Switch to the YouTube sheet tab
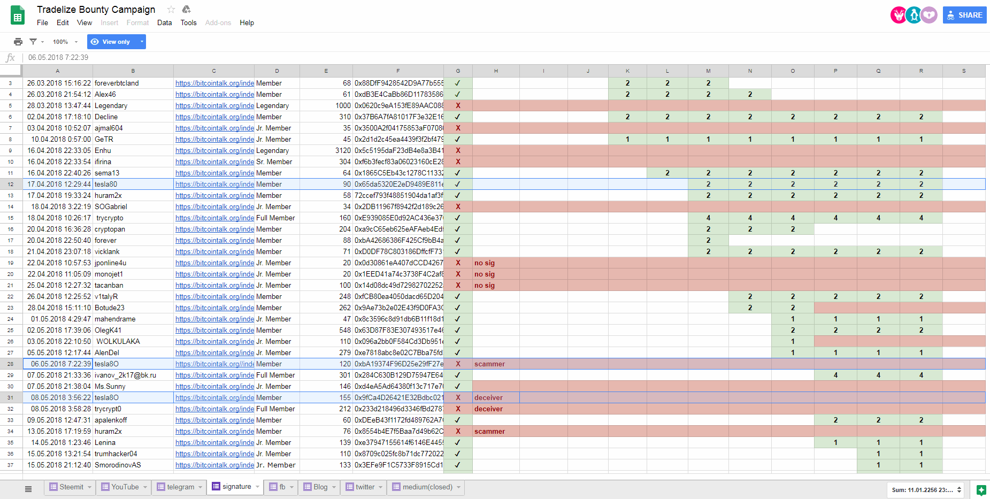Image resolution: width=990 pixels, height=499 pixels. (125, 487)
